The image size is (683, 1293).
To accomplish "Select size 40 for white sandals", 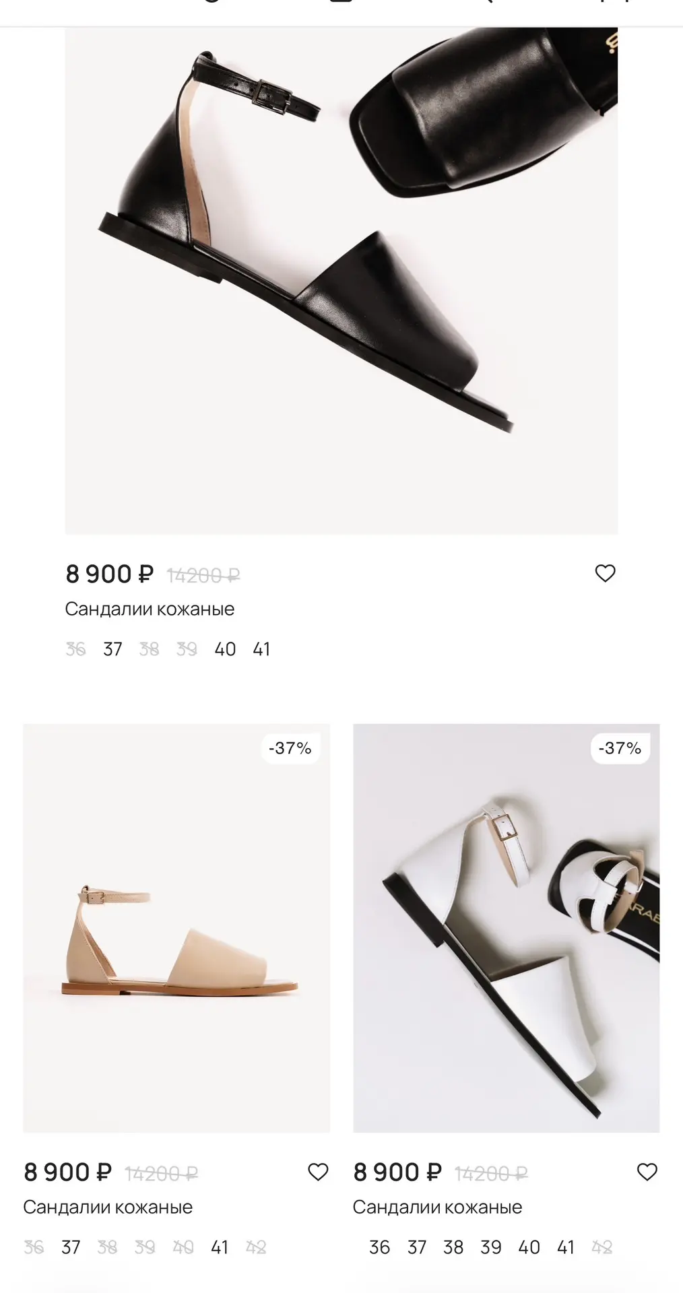I will (x=529, y=1247).
